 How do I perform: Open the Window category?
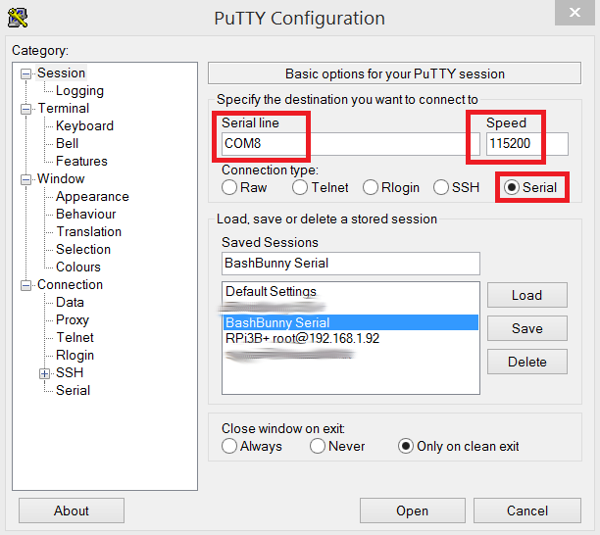pyautogui.click(x=61, y=178)
